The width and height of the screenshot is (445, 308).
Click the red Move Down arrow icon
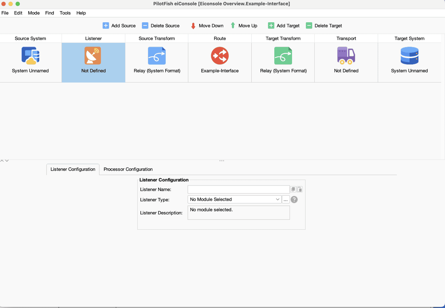tap(193, 26)
